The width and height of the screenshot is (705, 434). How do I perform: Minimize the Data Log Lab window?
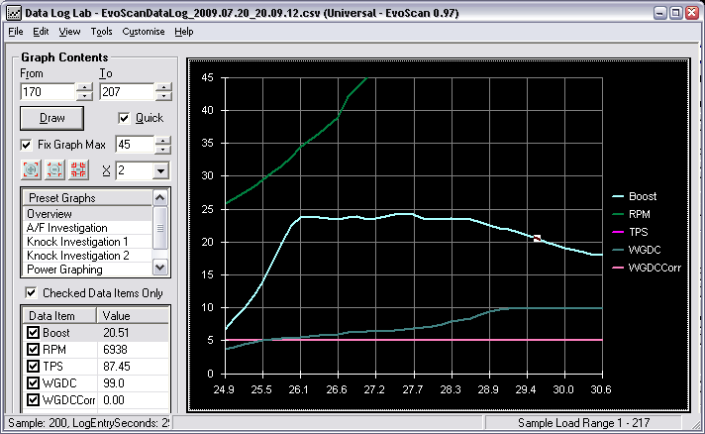[x=660, y=13]
